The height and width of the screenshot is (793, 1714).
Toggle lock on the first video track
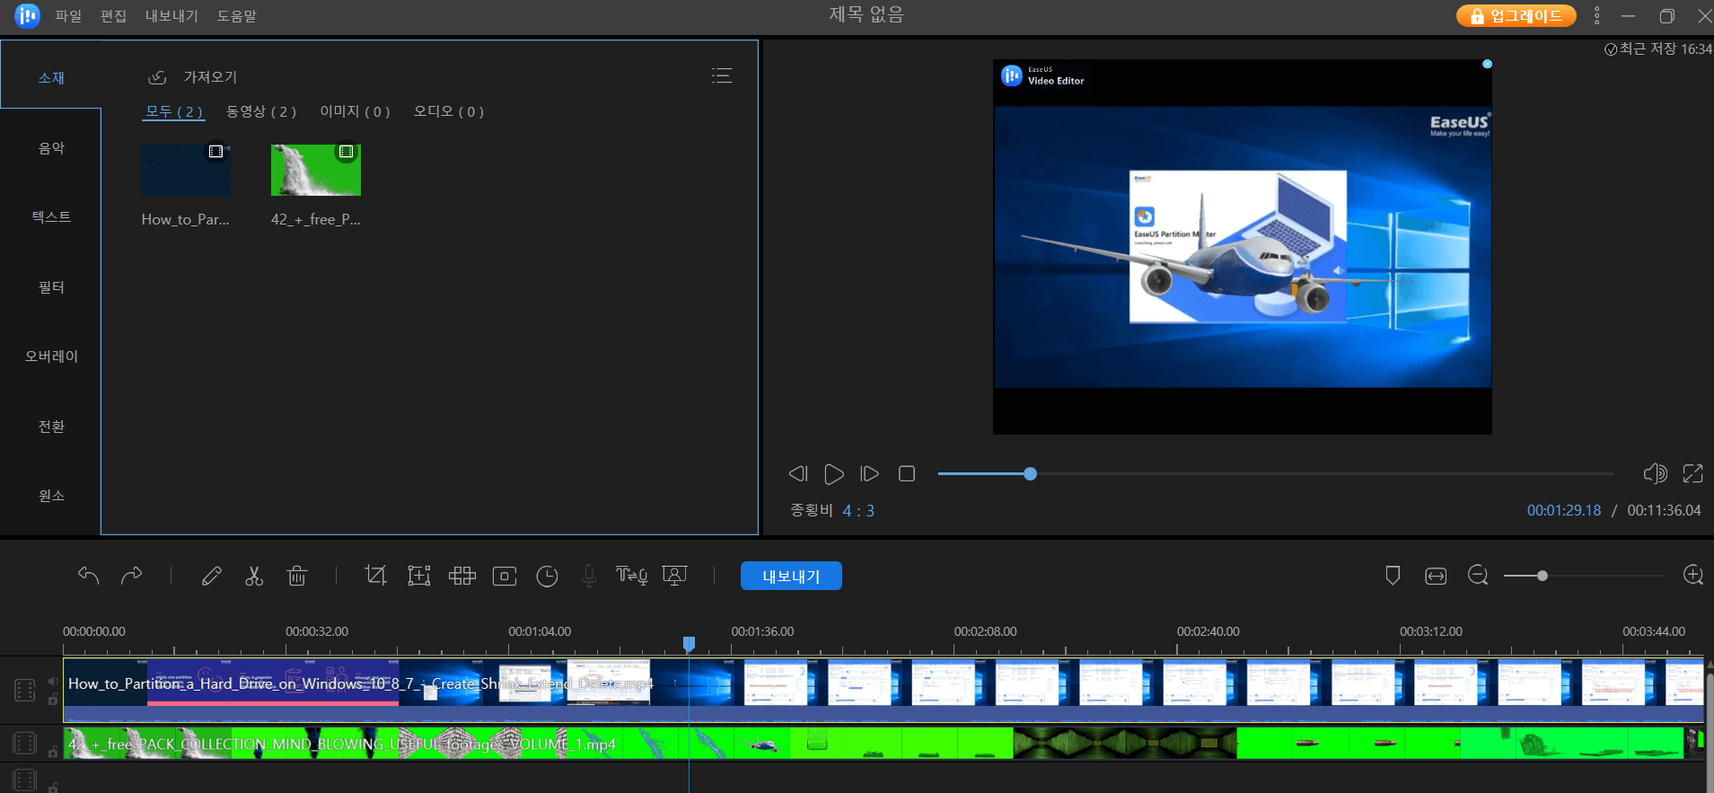[53, 700]
